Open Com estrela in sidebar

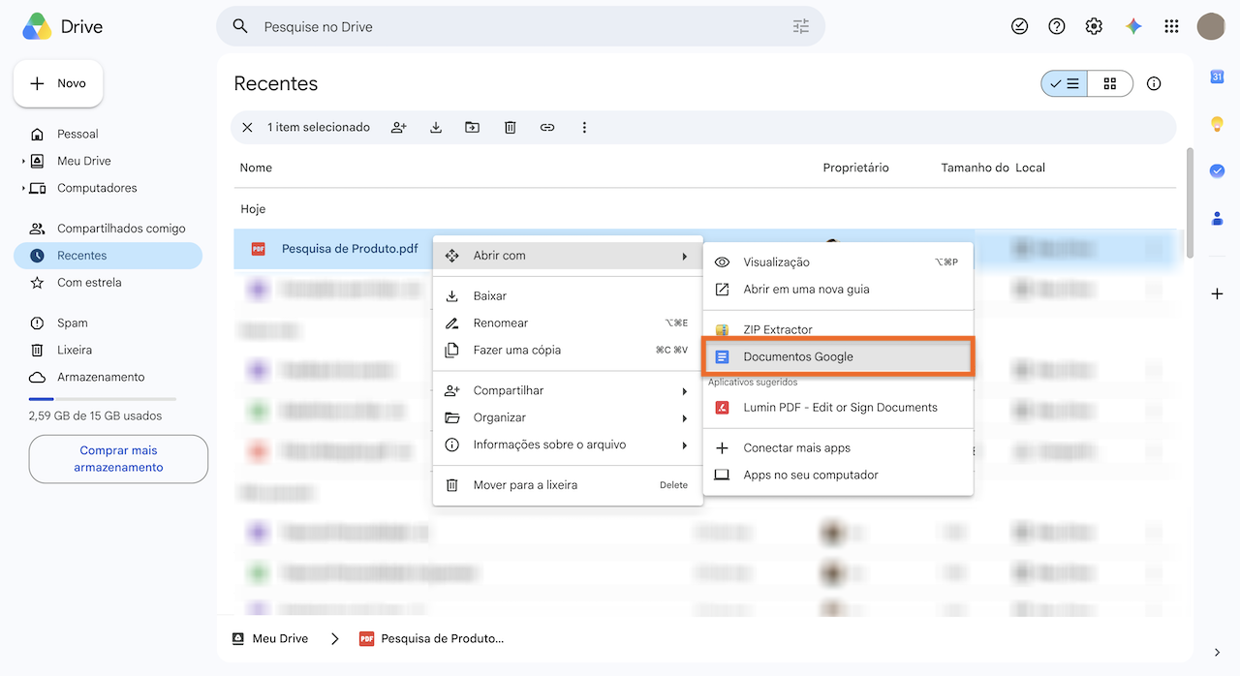click(x=108, y=283)
